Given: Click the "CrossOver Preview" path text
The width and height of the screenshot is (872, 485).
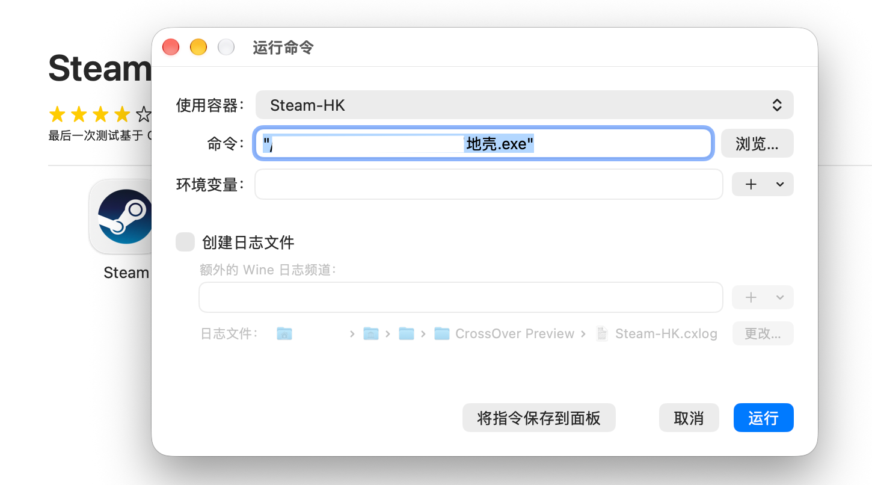Looking at the screenshot, I should [515, 333].
